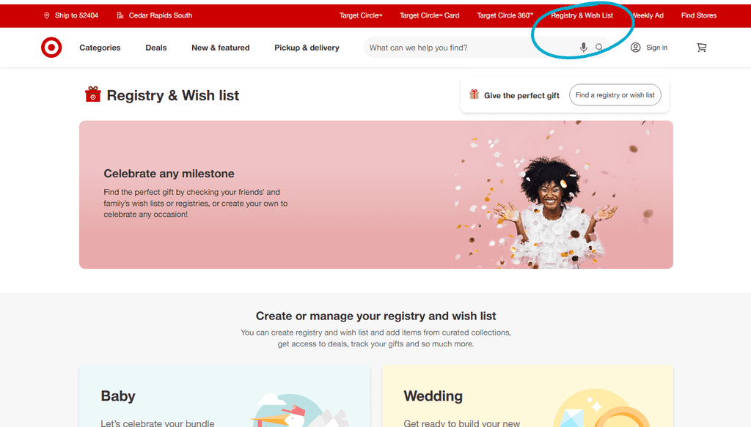Open Find Stores
Viewport: 751px width, 427px height.
tap(698, 15)
